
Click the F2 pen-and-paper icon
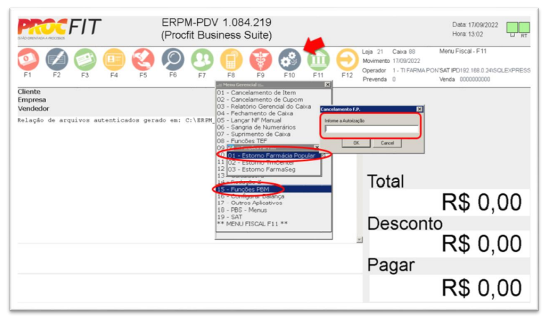click(x=57, y=59)
